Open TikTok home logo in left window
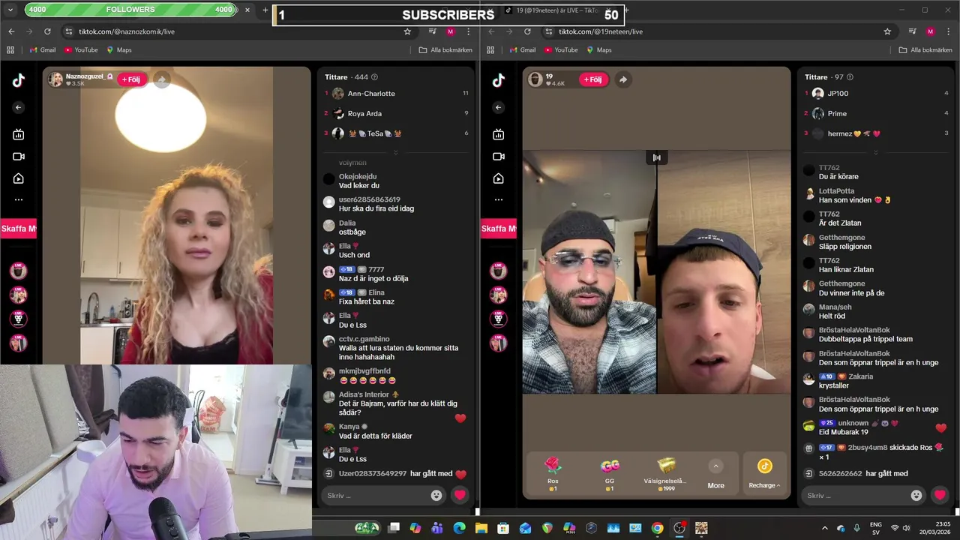The height and width of the screenshot is (540, 960). point(18,81)
